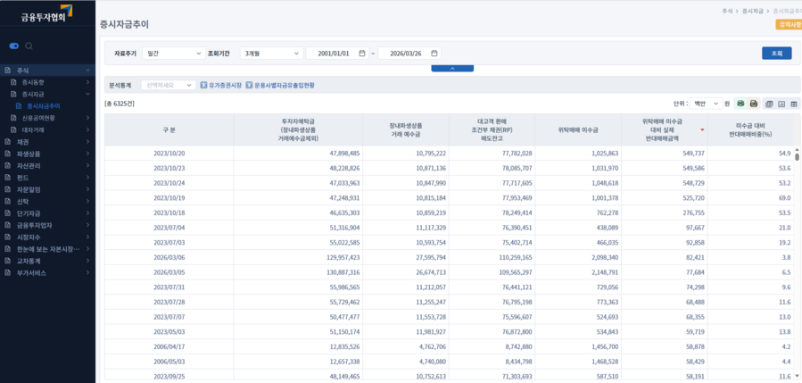802x383 pixels.
Task: Click the orange export icon above the table
Action: tap(753, 104)
